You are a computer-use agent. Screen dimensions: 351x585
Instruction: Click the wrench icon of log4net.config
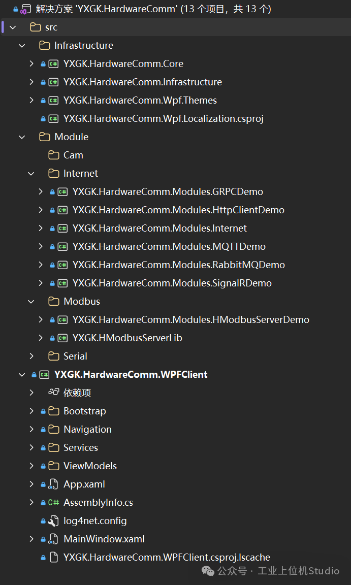54,521
